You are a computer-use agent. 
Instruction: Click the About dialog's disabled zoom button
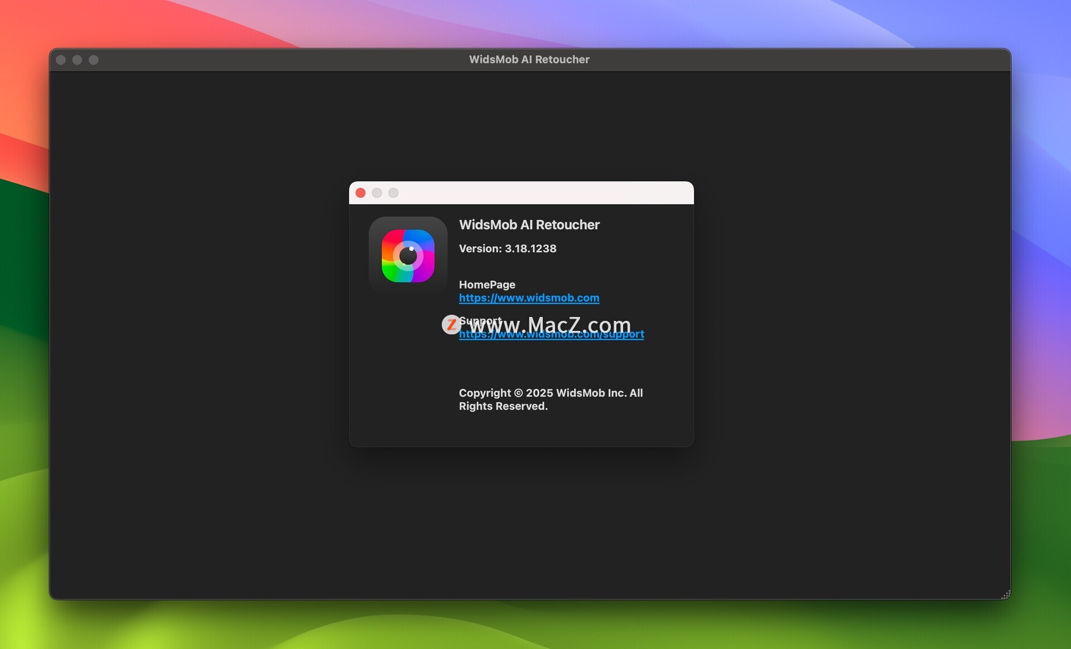(393, 193)
